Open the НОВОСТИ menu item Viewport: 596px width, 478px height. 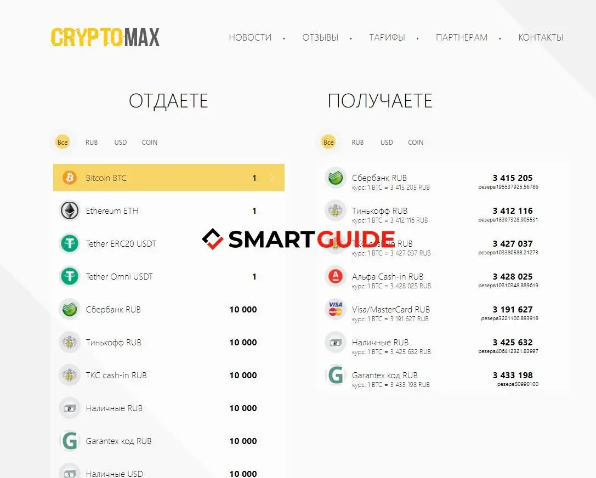coord(250,37)
